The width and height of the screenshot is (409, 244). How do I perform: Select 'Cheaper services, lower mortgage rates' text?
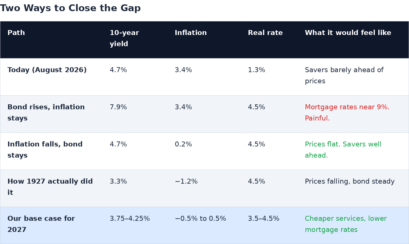coord(346,224)
